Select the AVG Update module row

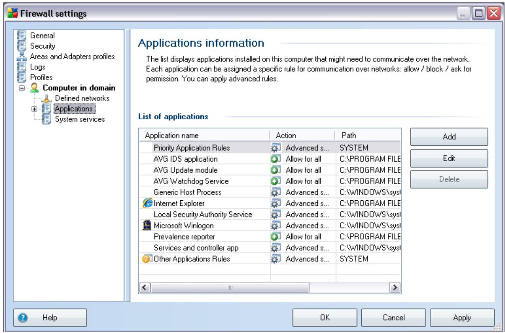tap(270, 170)
